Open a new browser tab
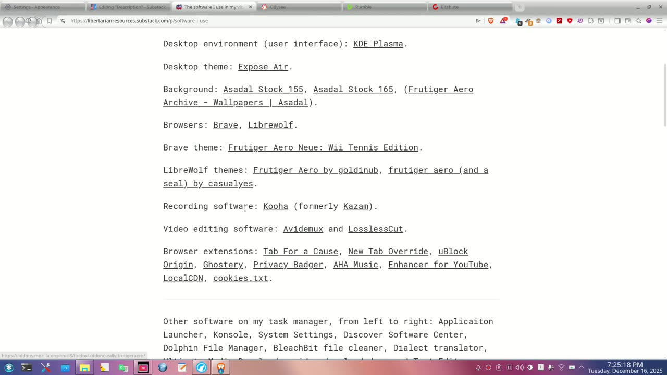Viewport: 667px width, 375px height. pyautogui.click(x=520, y=7)
